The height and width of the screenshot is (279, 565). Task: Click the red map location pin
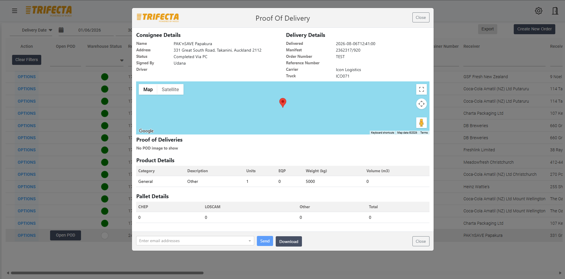coord(282,103)
